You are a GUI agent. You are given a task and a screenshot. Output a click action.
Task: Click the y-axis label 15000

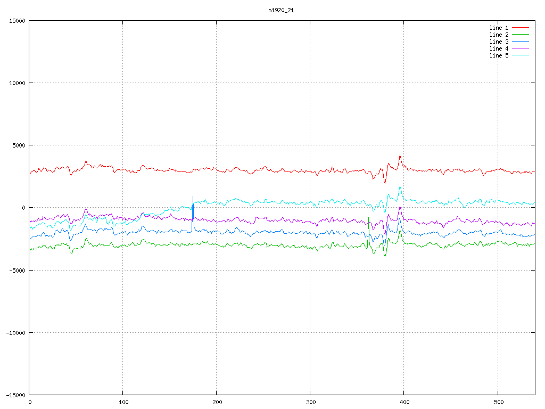[x=18, y=21]
